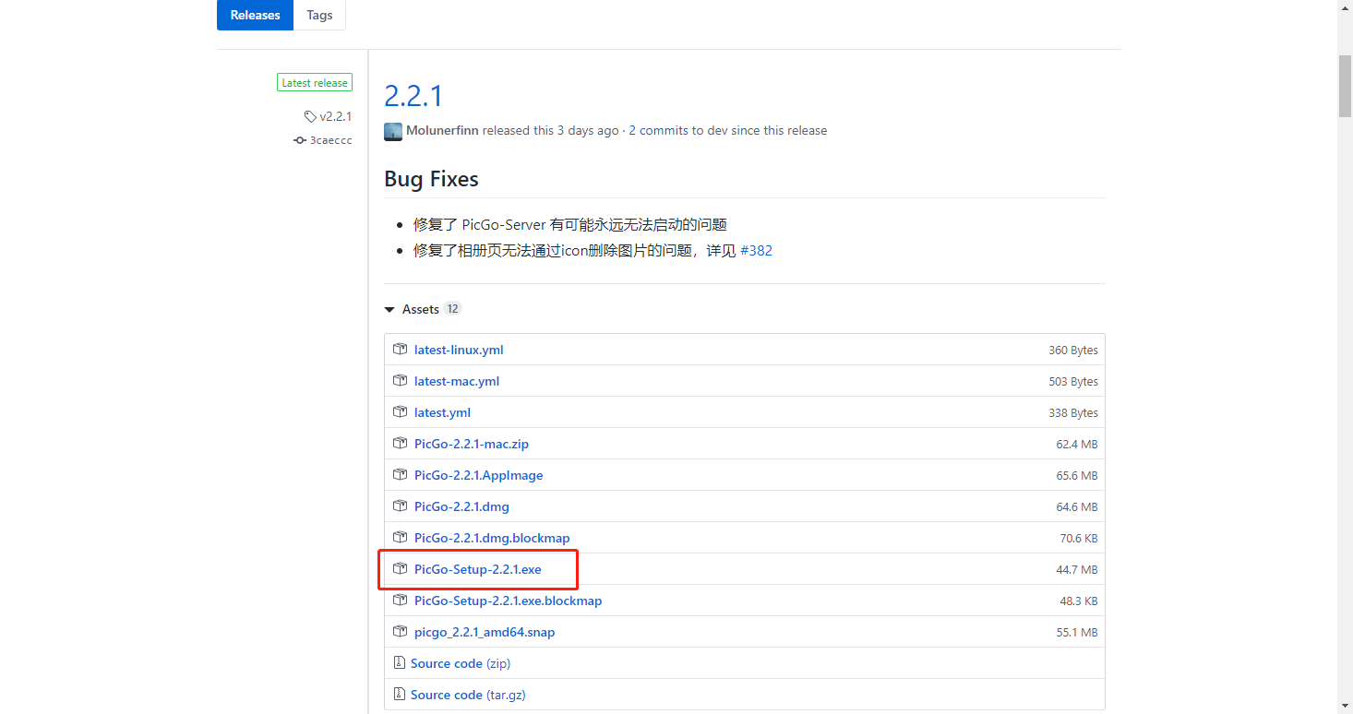Collapse the Assets section triangle
The height and width of the screenshot is (714, 1353).
tap(389, 309)
